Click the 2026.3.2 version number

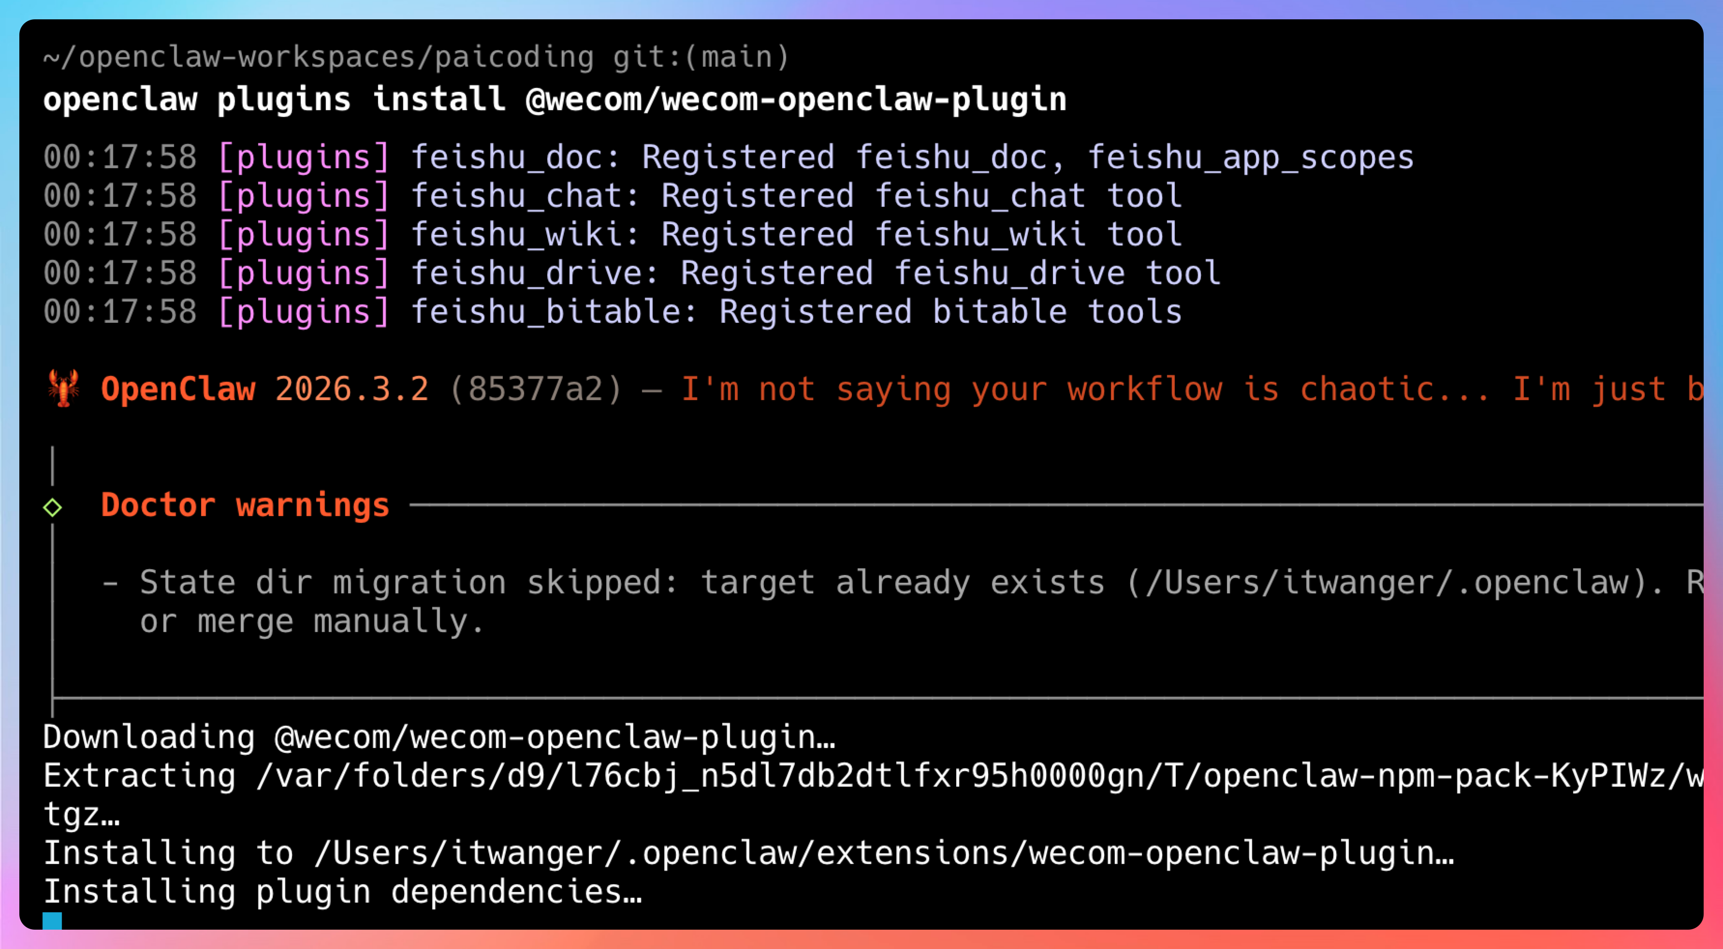351,389
